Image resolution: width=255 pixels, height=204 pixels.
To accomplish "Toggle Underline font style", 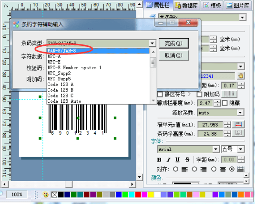I will coord(177,160).
